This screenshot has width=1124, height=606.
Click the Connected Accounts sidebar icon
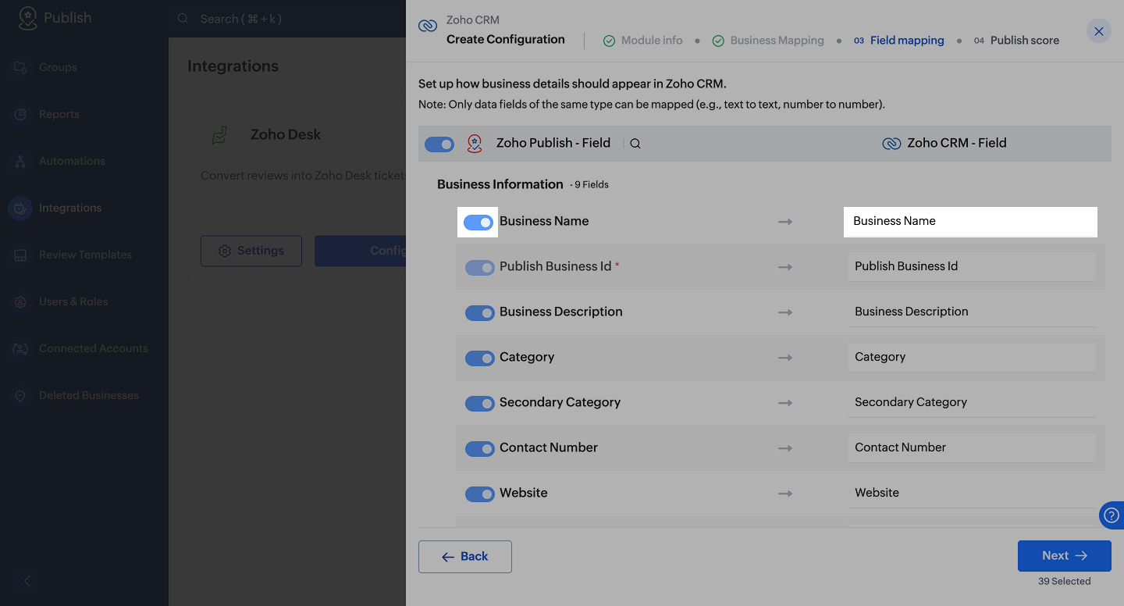point(20,348)
